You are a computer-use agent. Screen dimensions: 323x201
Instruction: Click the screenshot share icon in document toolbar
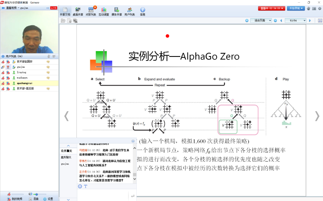(75, 21)
